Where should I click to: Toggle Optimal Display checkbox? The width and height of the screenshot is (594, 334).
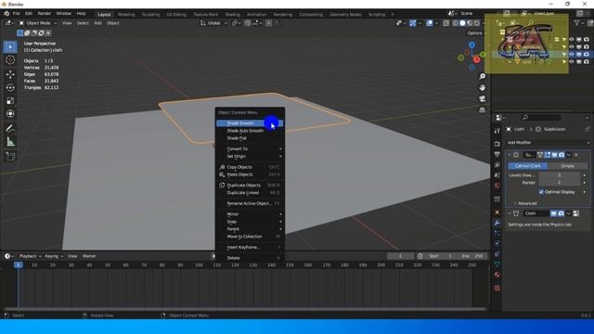541,192
